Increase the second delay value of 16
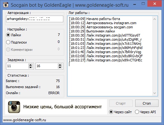 click(60, 65)
